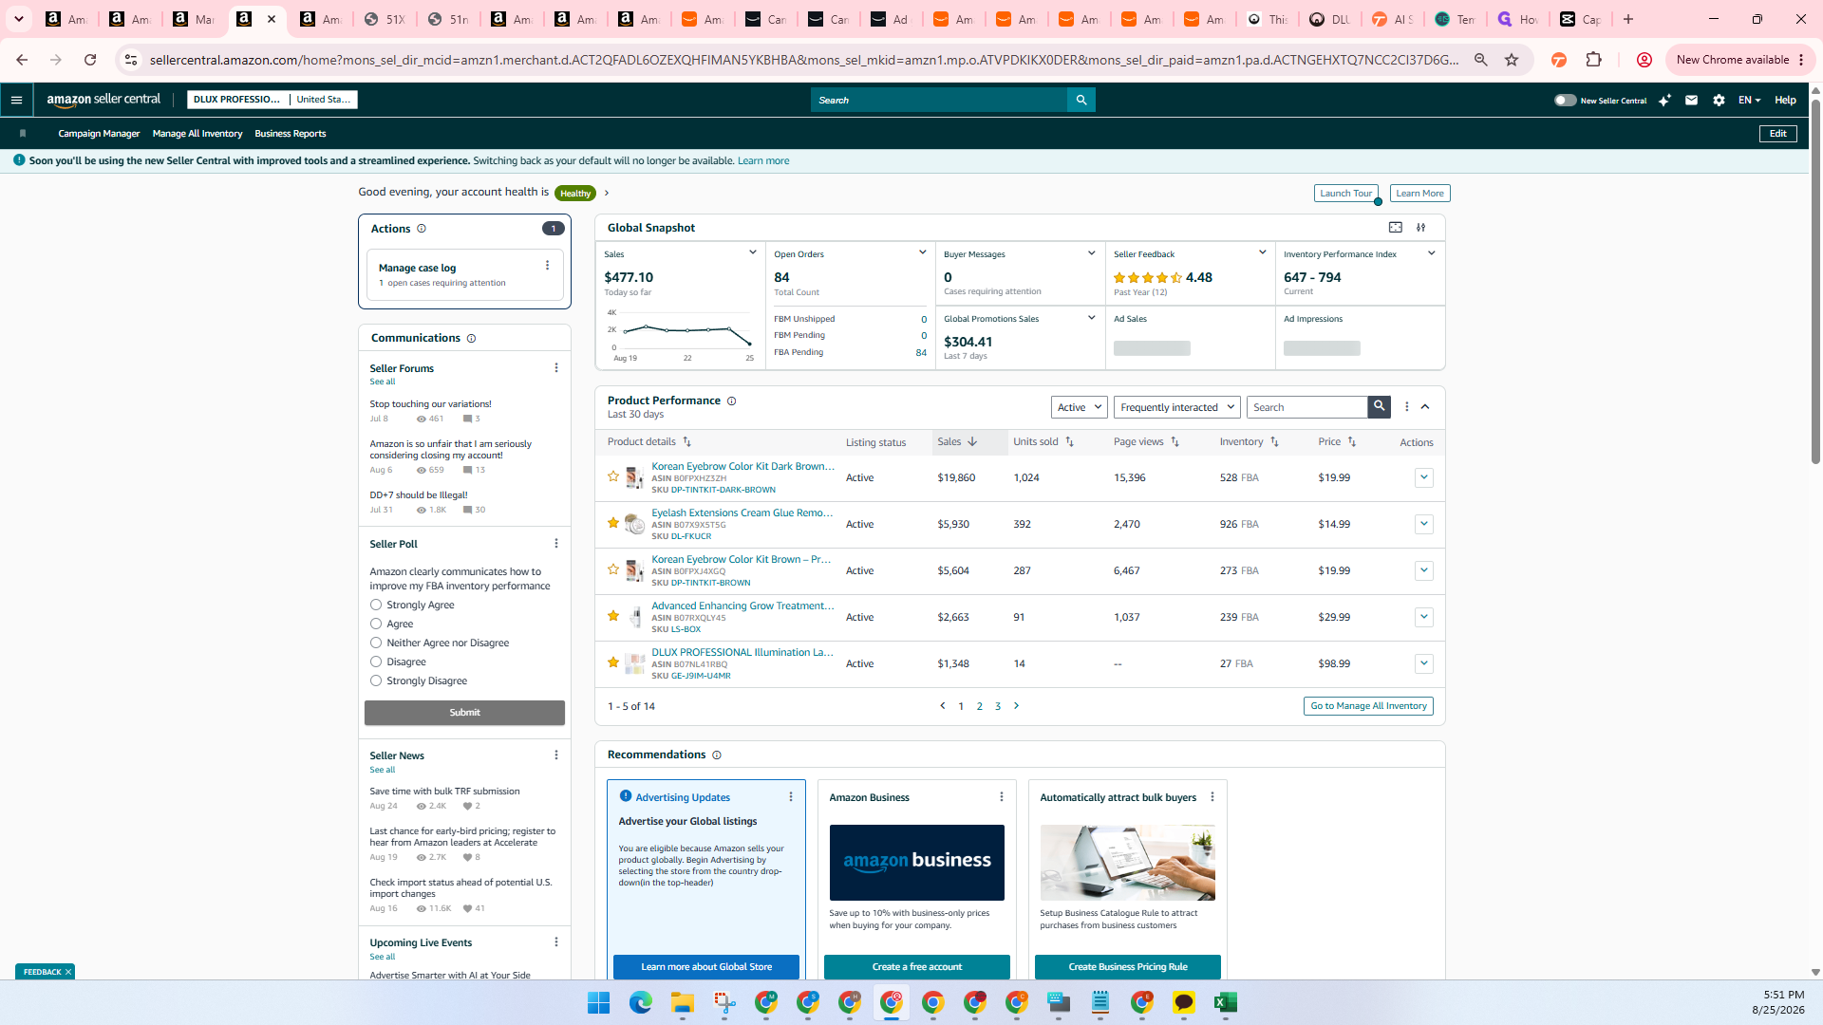Screen dimensions: 1823x1025
Task: Expand Global Snapshot to full view icon
Action: click(x=1396, y=228)
